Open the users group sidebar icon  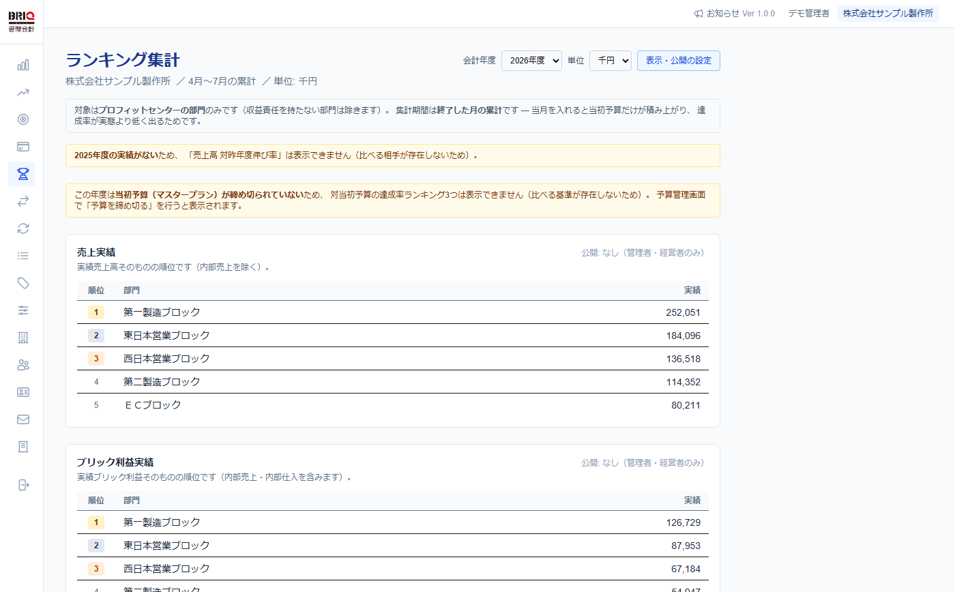point(23,365)
